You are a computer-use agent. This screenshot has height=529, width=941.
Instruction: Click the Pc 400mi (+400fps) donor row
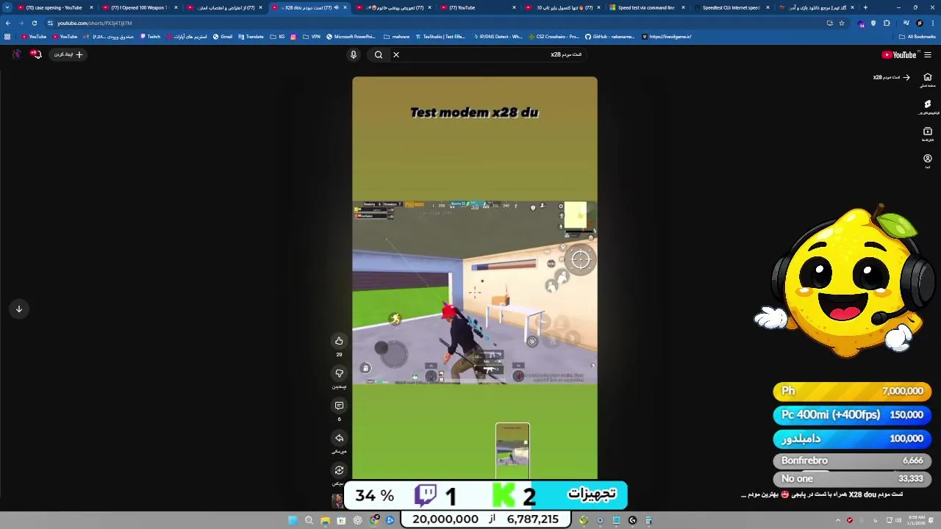[x=852, y=415]
